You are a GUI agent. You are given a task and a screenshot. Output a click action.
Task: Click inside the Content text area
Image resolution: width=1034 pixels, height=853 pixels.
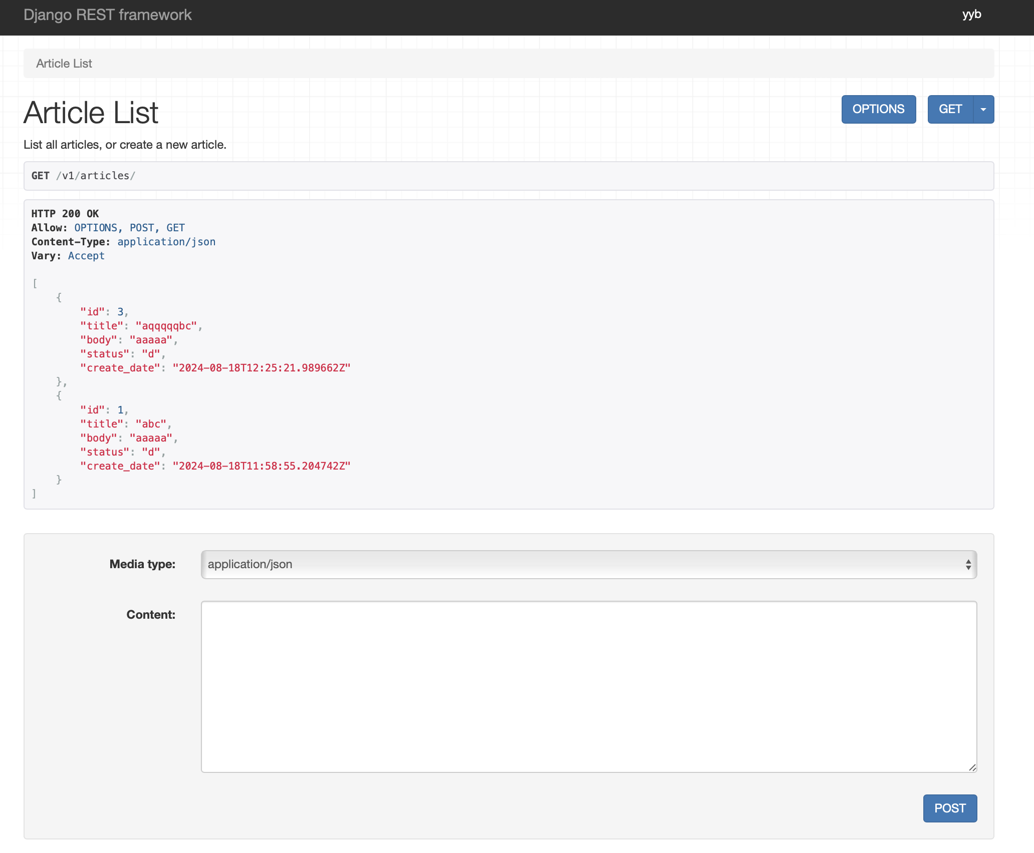tap(588, 686)
